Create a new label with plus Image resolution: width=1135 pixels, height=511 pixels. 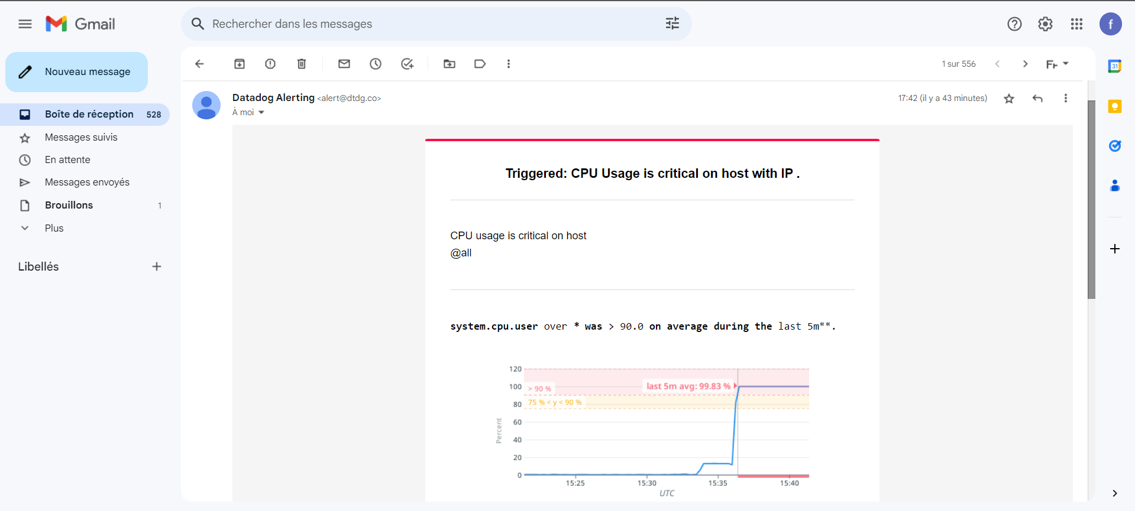point(157,266)
